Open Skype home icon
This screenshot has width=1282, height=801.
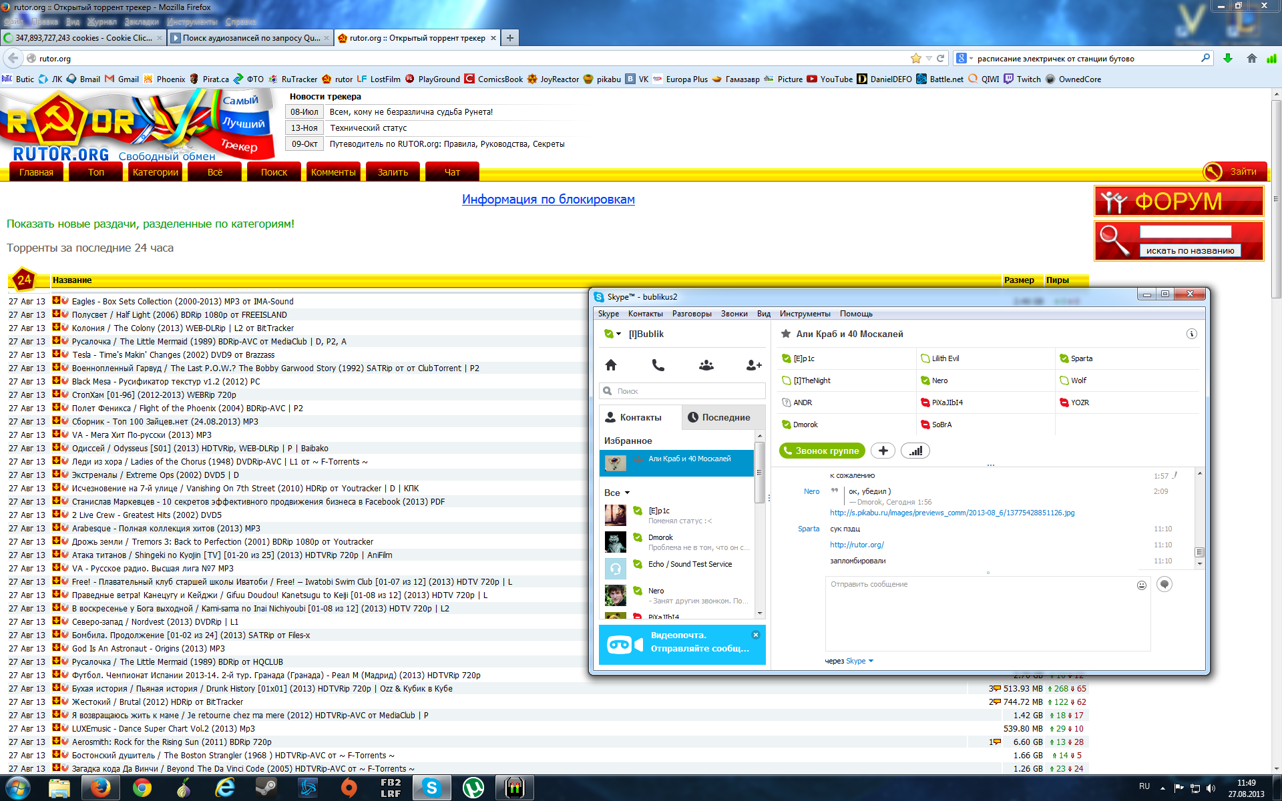pos(610,365)
